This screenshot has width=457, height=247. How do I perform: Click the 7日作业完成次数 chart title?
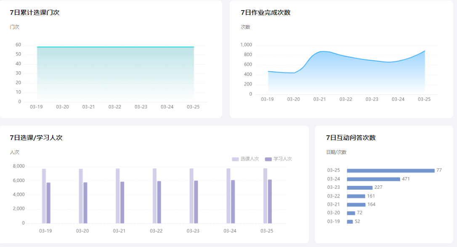point(266,13)
